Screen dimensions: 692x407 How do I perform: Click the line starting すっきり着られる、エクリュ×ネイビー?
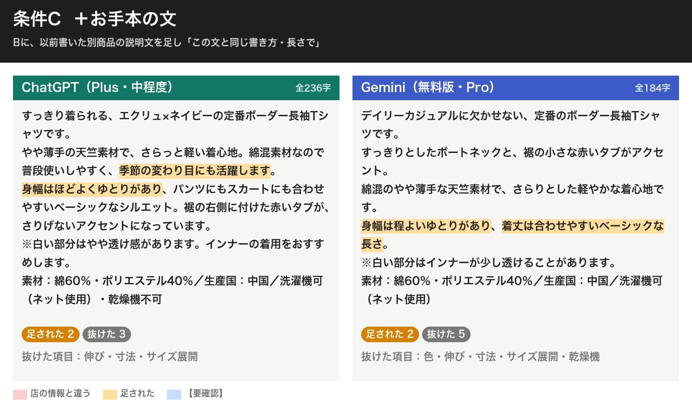[175, 116]
